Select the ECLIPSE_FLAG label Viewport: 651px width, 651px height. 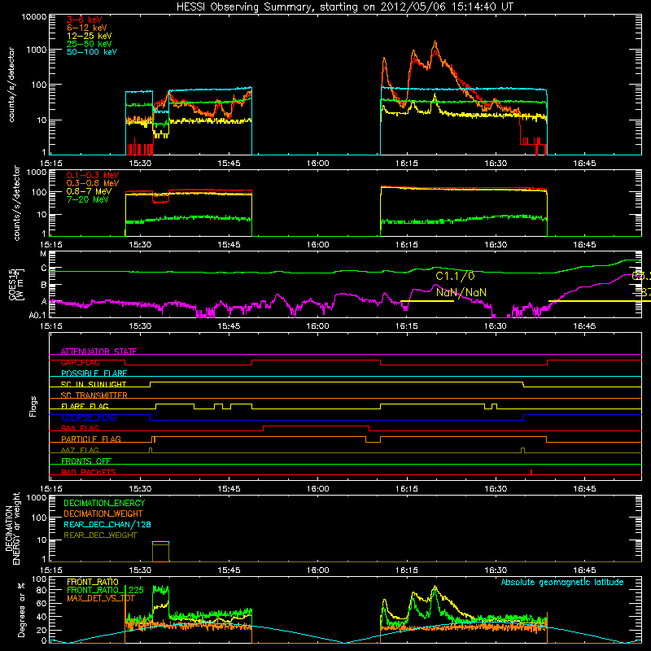89,417
